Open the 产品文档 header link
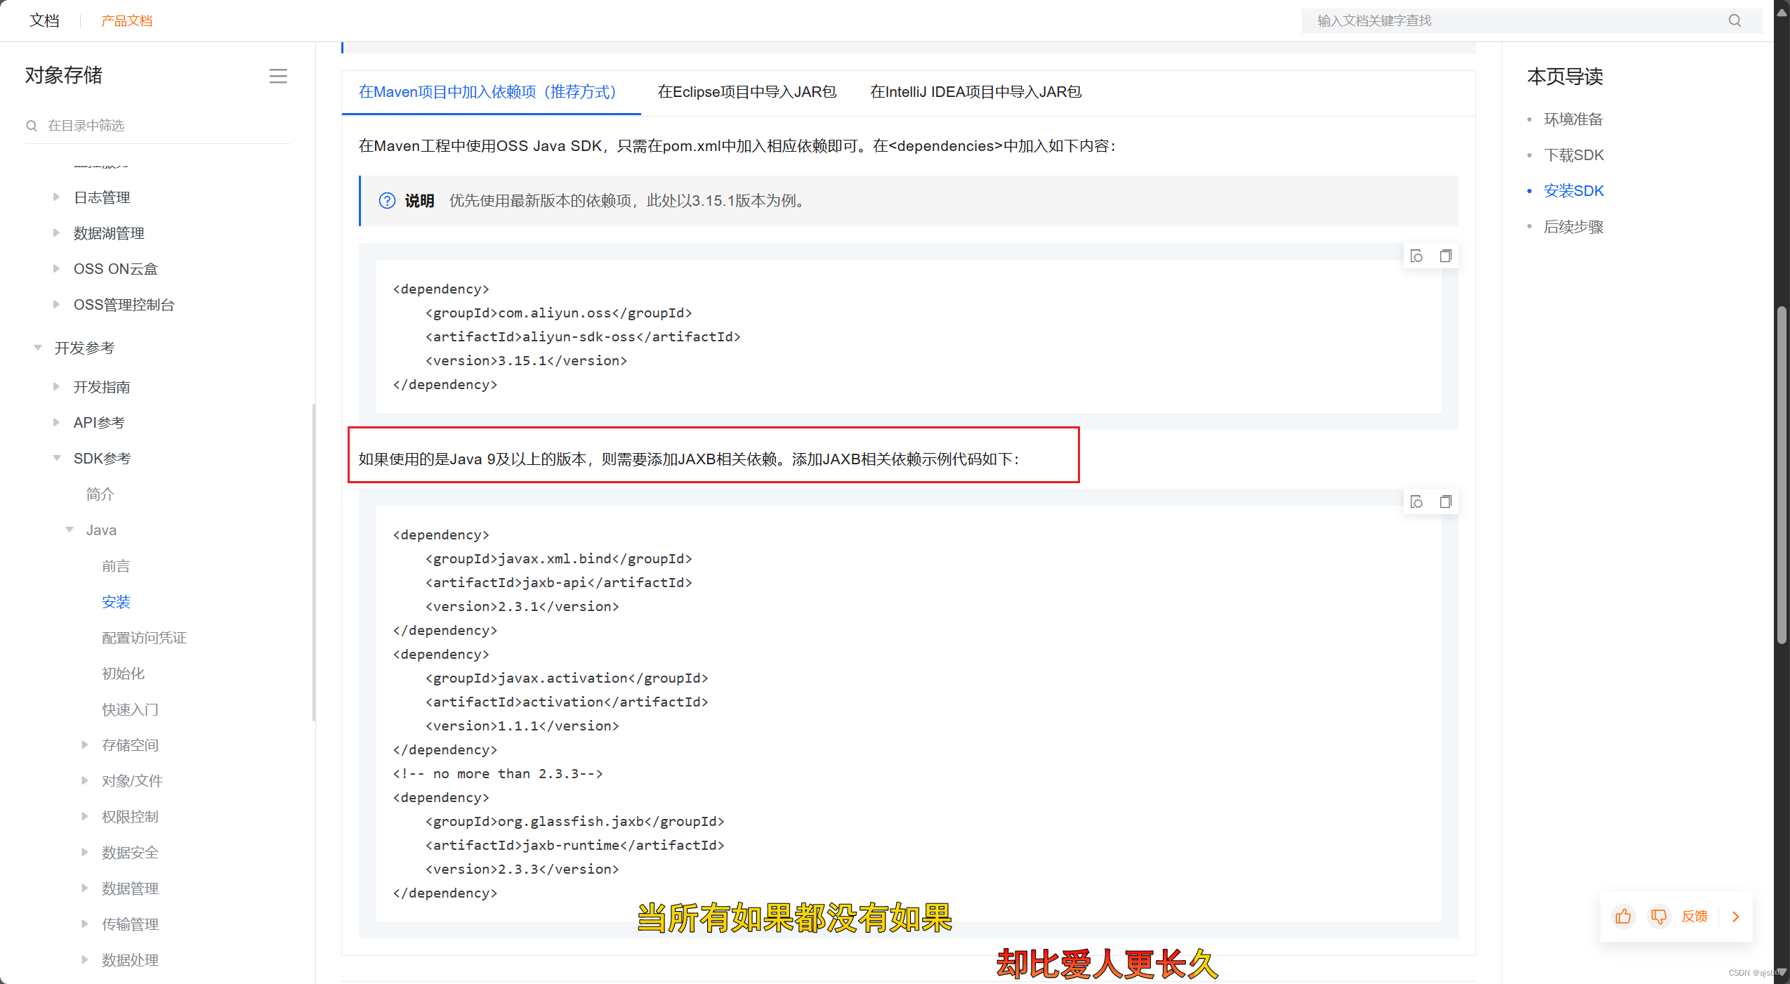 click(x=126, y=21)
